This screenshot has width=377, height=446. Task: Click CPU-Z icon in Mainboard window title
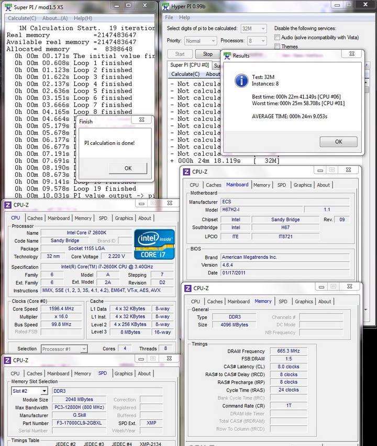186,172
